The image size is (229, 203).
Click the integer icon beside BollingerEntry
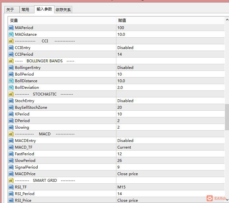click(x=11, y=68)
